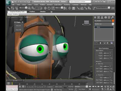Viewport: 121px width, 91px height.
Task: Open the Select by Name tool
Action: [x=33, y=8]
